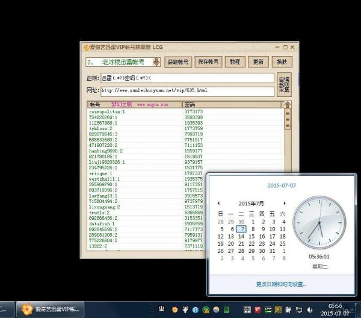
Task: Click the 保存帐号 button
Action: click(208, 62)
